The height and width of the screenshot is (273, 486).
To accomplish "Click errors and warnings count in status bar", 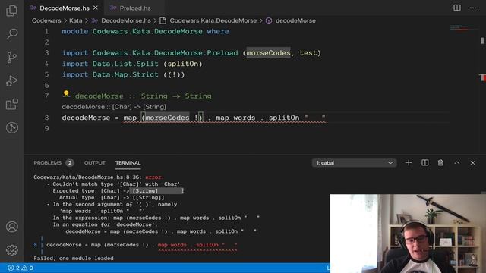I will pos(21,268).
